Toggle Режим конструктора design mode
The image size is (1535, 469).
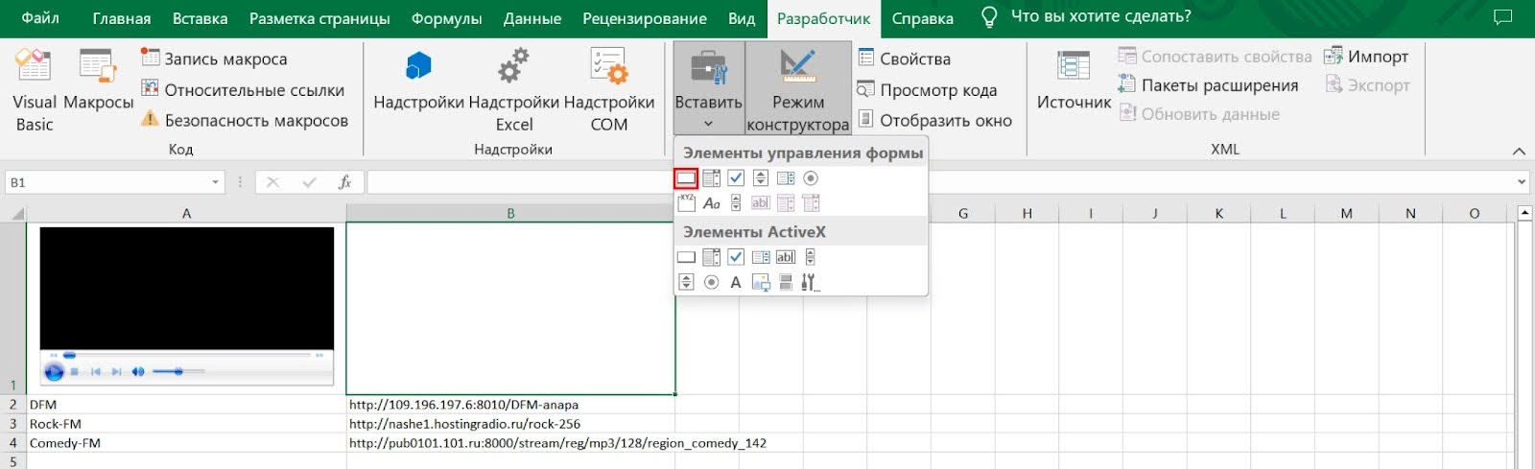[798, 88]
